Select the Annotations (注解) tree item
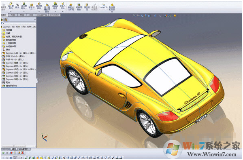 pos(6,33)
